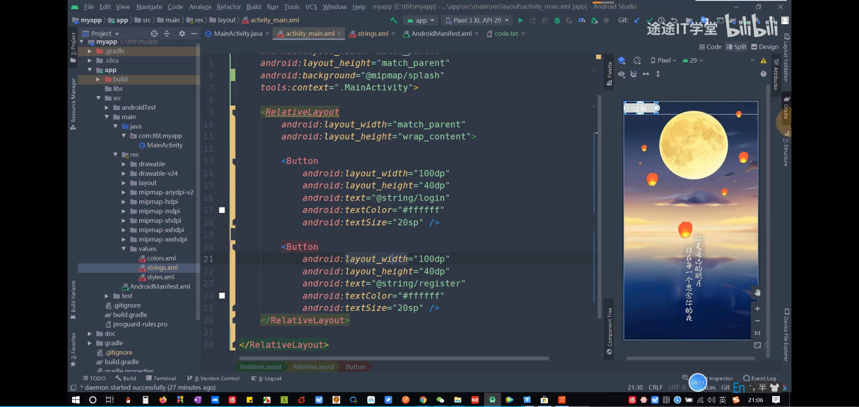Open the Terminal tool window
Image resolution: width=859 pixels, height=407 pixels.
[x=161, y=378]
